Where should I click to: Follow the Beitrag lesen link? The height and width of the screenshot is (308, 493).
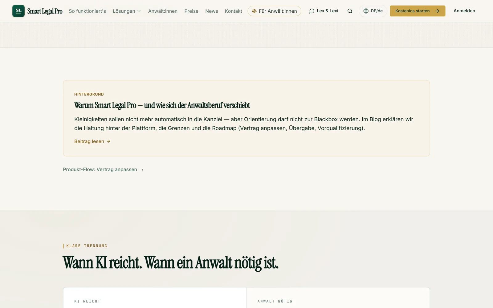tap(92, 141)
